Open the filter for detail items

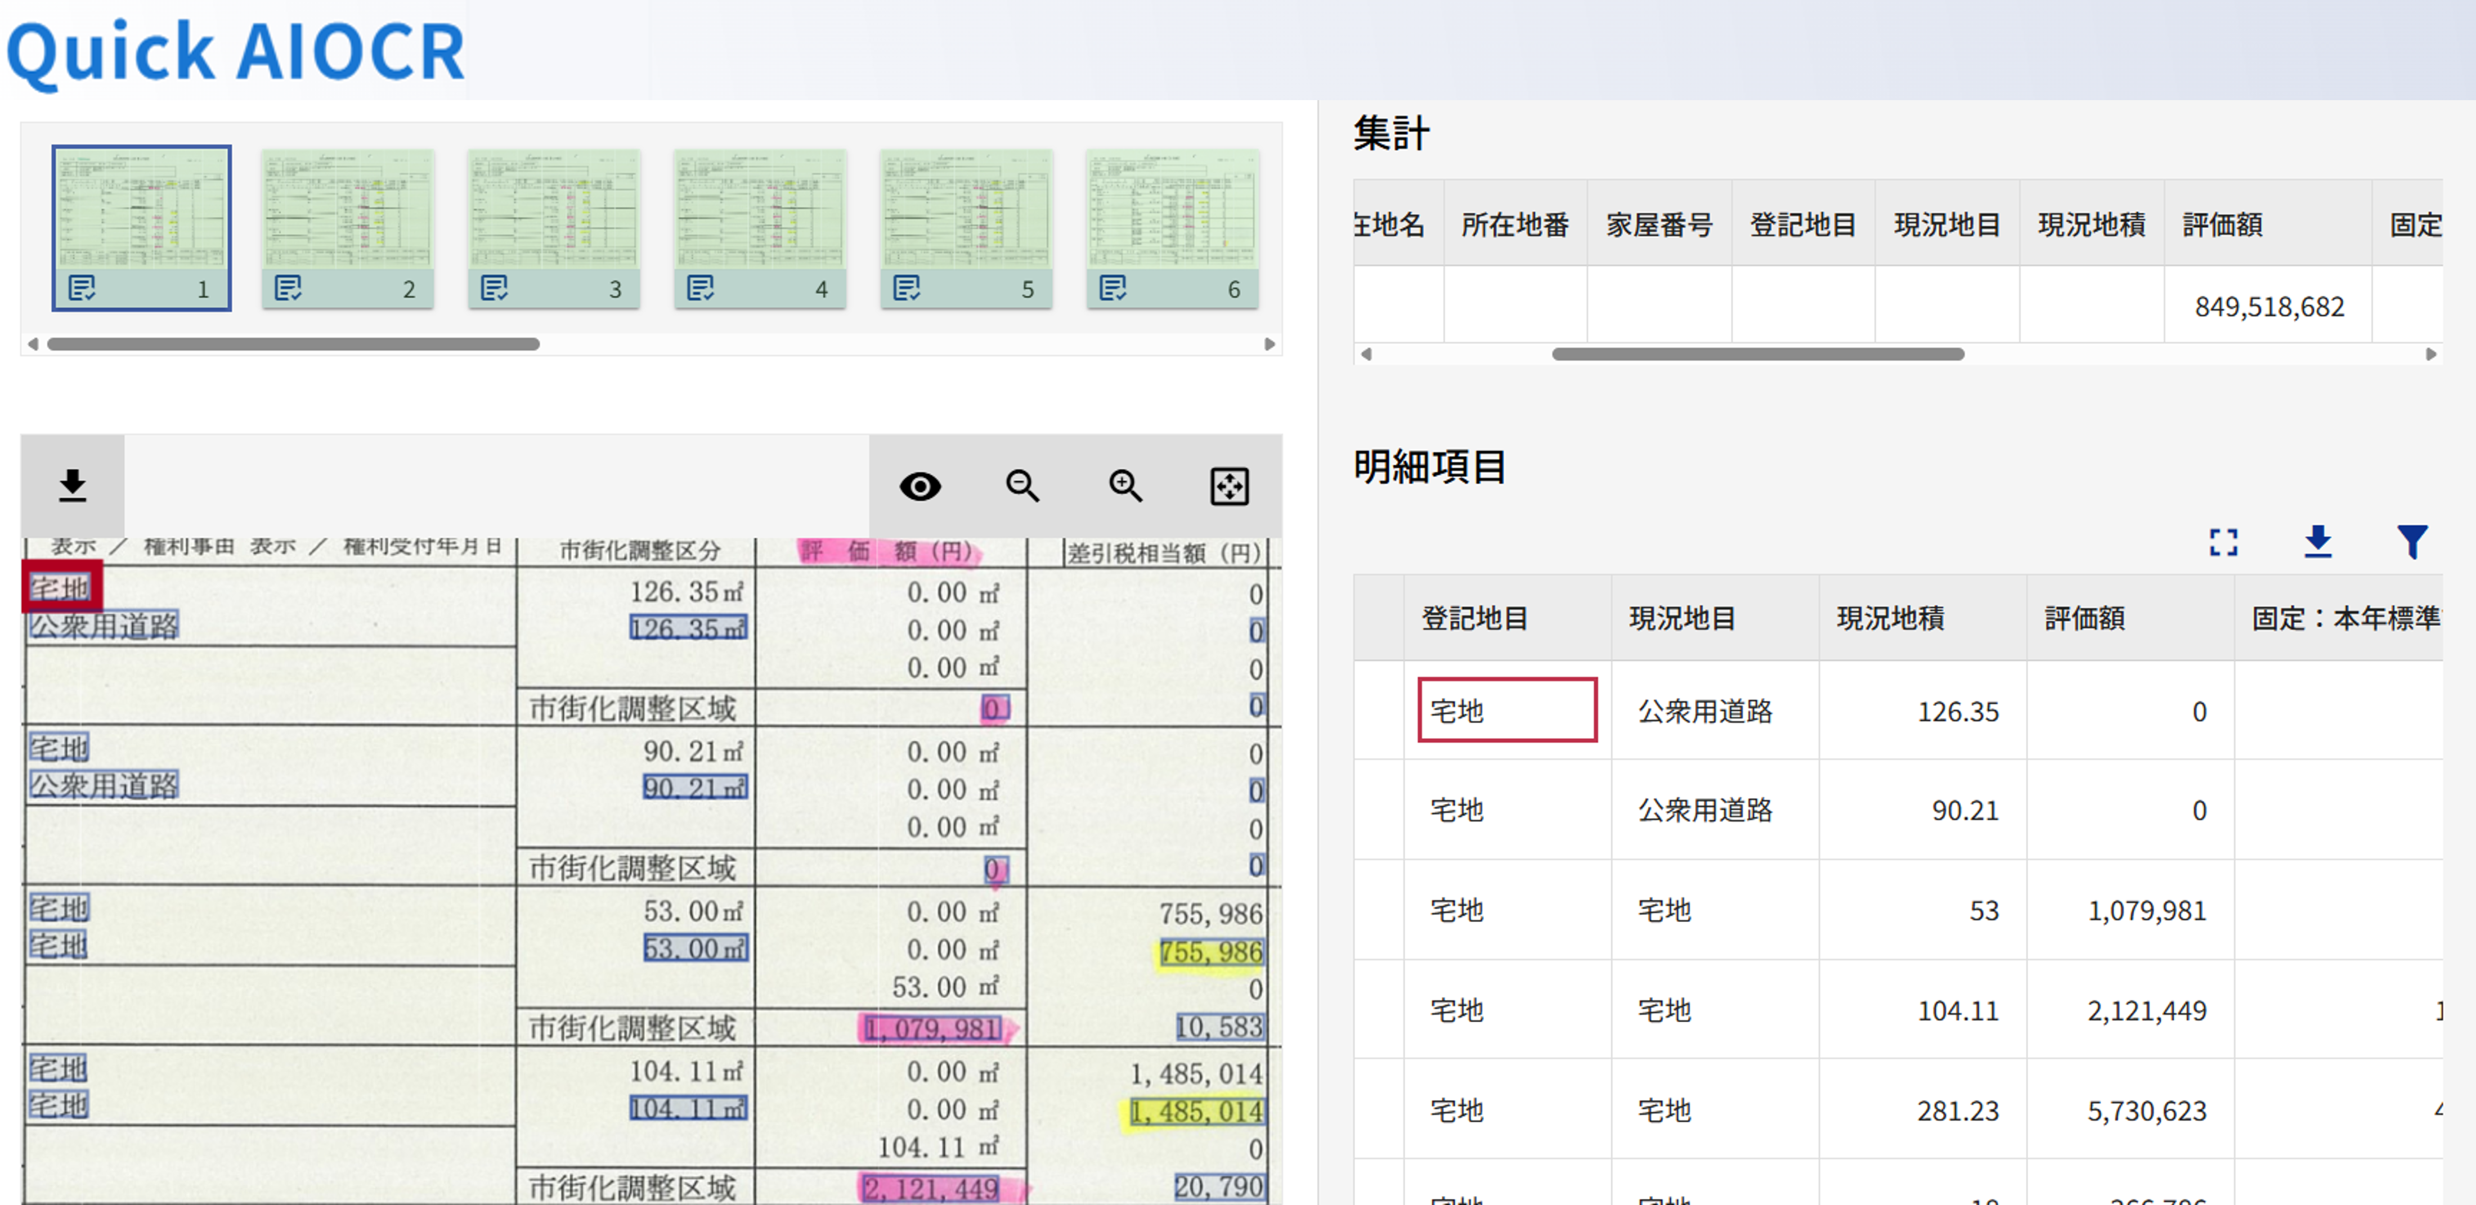tap(2412, 543)
